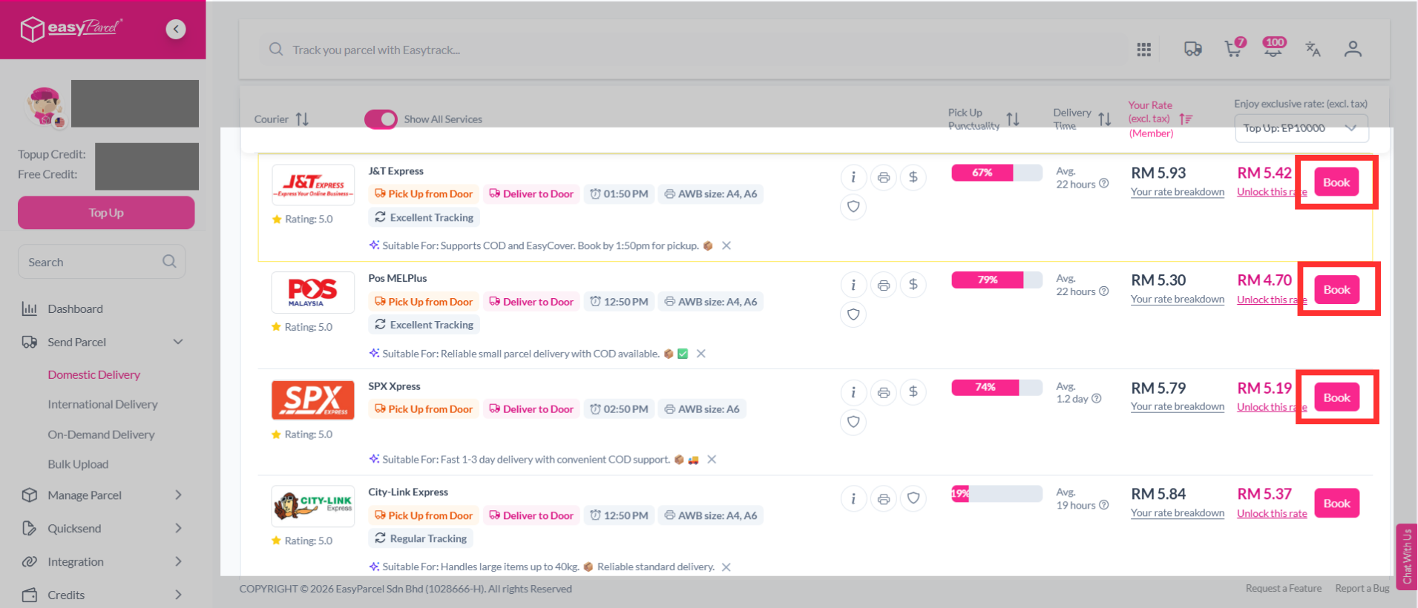Click the shield icon for City-Link Express
1418x608 pixels.
coord(913,498)
